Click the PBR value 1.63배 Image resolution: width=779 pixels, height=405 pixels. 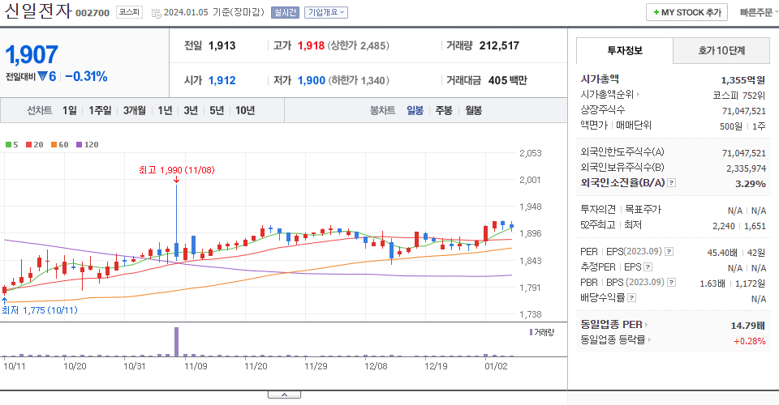(712, 283)
